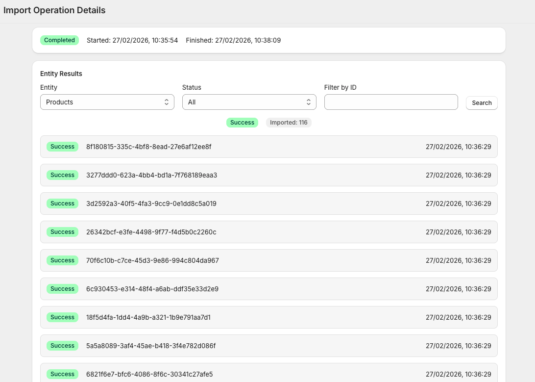Select row 6c930453-e314-48f4-a6ab-ddf35e33d2e9
Image resolution: width=535 pixels, height=382 pixels.
pyautogui.click(x=269, y=289)
